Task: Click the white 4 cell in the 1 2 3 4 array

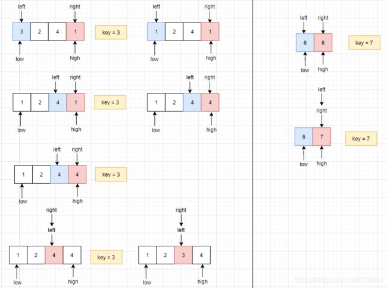Action: tap(201, 255)
